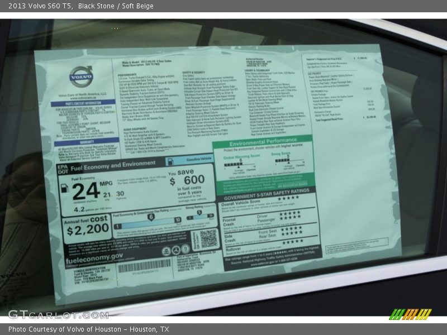Click the EPA DOT badge
Image resolution: width=447 pixels, height=335 pixels.
pyautogui.click(x=63, y=169)
